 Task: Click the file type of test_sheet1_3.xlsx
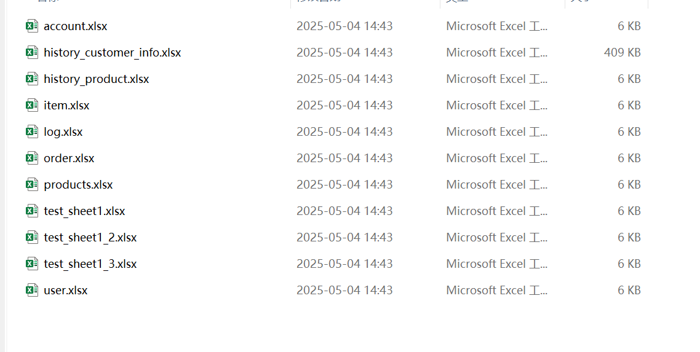pyautogui.click(x=497, y=264)
